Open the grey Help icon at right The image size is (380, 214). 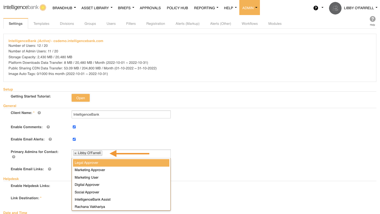click(x=372, y=19)
